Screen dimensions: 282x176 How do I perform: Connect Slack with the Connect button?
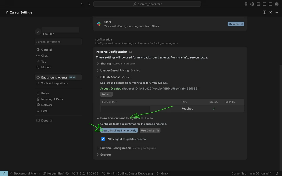pos(236,24)
